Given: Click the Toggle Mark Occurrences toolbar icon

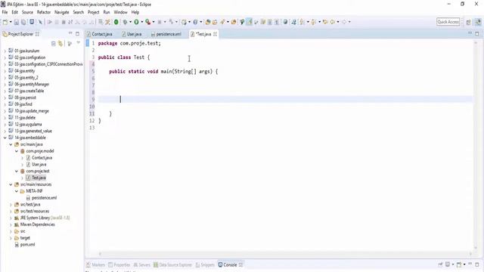Looking at the screenshot, I should click(250, 22).
